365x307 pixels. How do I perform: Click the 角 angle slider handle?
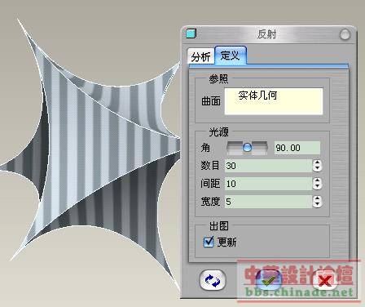pyautogui.click(x=247, y=148)
